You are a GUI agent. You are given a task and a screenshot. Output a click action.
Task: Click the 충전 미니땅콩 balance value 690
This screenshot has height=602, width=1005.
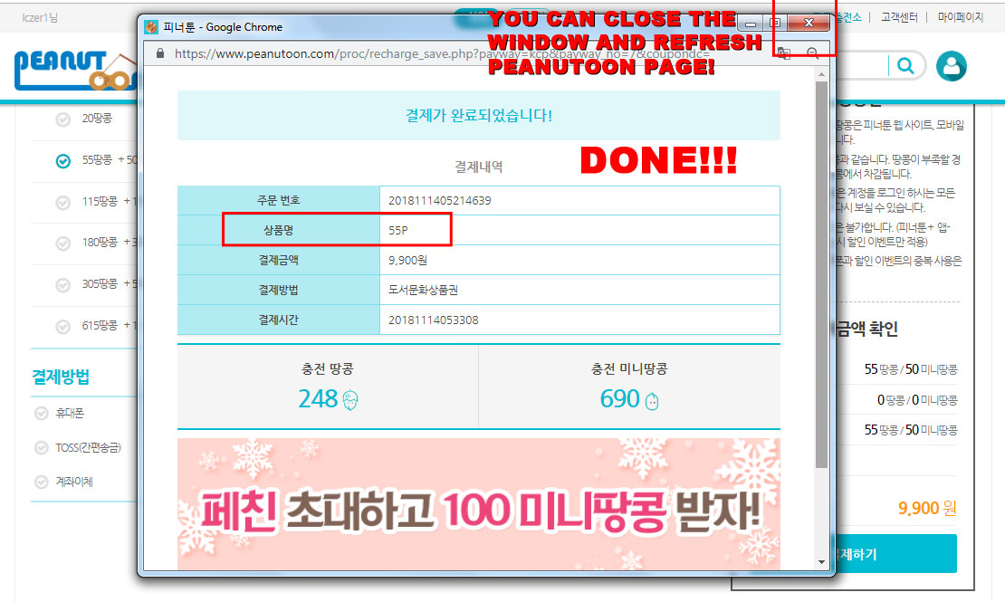[x=620, y=399]
